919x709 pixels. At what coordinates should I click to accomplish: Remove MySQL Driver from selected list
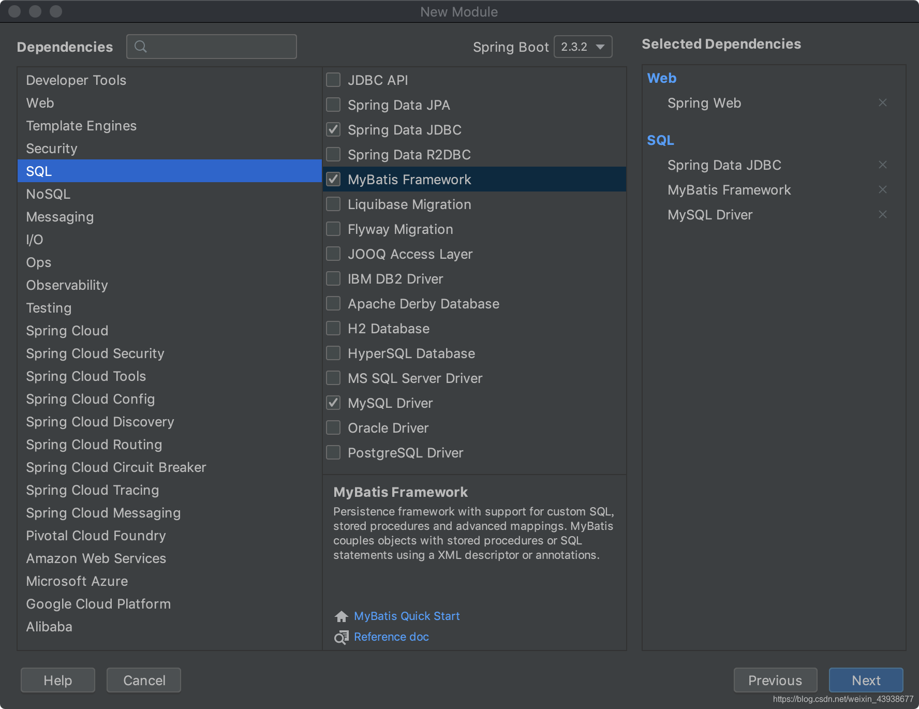[883, 215]
